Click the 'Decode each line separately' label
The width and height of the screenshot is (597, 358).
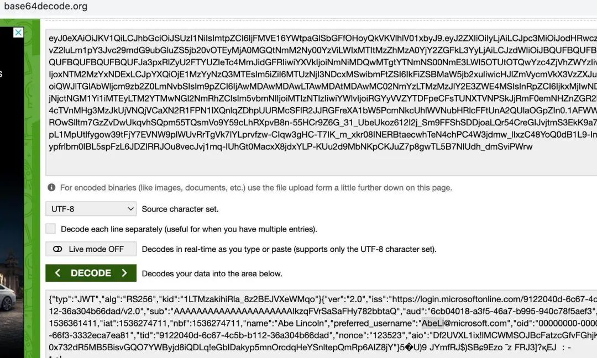pyautogui.click(x=189, y=229)
